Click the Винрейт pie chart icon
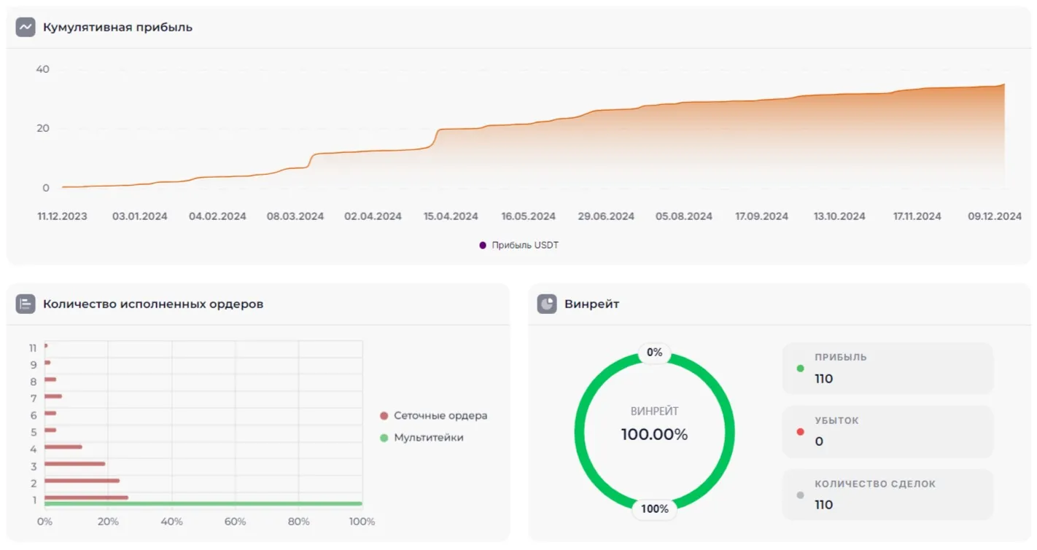This screenshot has height=550, width=1037. (547, 304)
